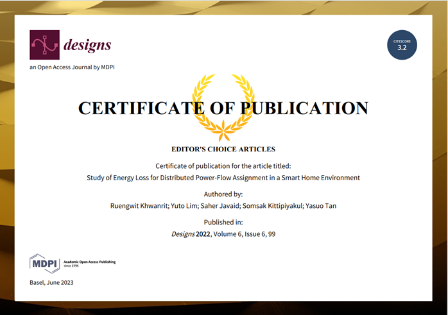Click the 'CERTIFICATE OF PUBLICATION' heading
Viewport: 448px width, 315px height.
[223, 108]
